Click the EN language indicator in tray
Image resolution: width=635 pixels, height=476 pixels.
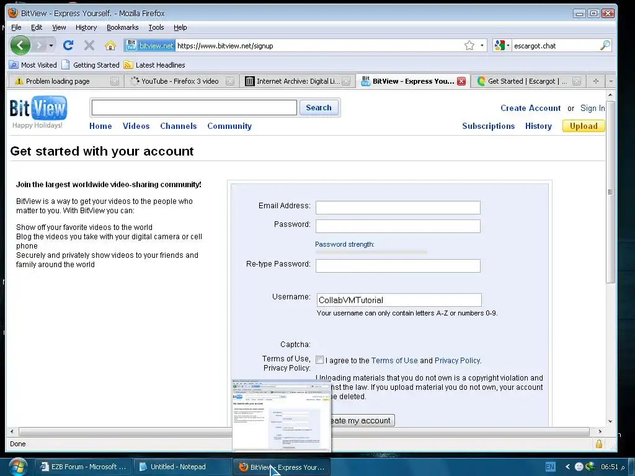point(550,467)
